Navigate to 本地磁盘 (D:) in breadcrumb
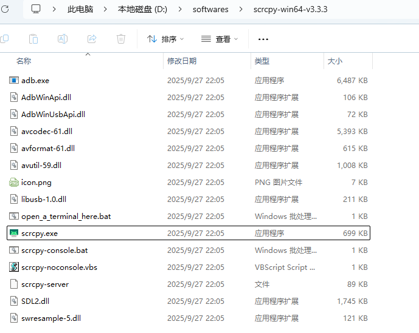 tap(142, 9)
